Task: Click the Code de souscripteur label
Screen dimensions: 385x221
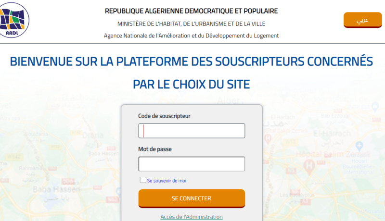Action: 164,116
